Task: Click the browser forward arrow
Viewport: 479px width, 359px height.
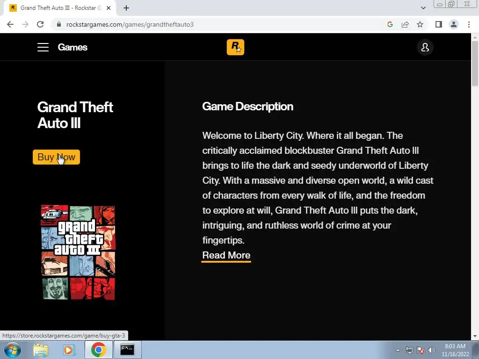Action: pos(25,24)
